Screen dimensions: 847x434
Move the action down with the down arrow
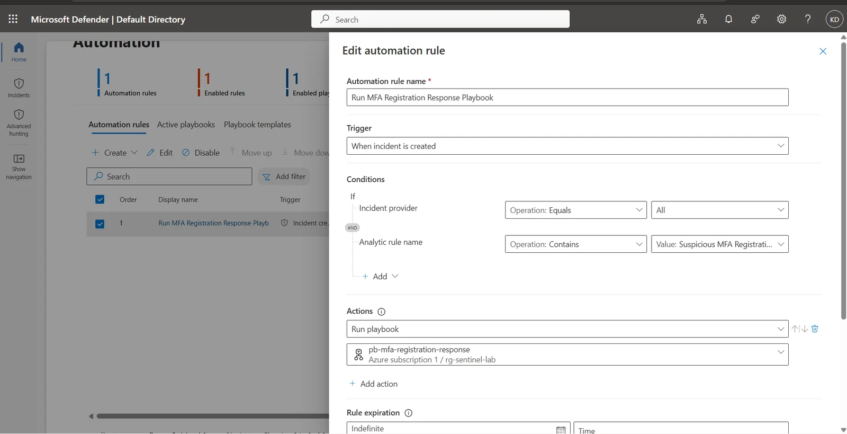[805, 329]
